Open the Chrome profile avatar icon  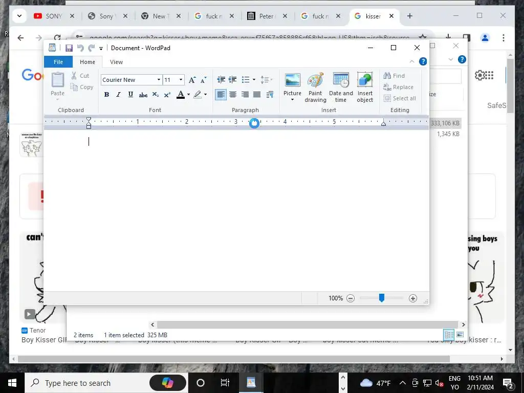[485, 38]
